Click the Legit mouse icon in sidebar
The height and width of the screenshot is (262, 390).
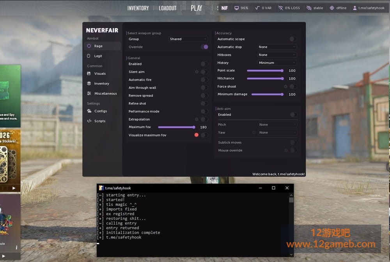(x=89, y=56)
